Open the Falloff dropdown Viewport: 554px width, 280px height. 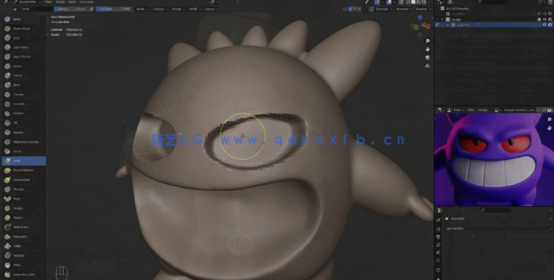coord(194,9)
